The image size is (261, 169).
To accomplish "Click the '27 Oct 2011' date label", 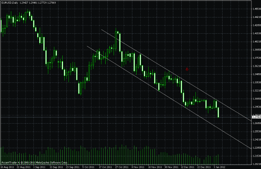I will 122,167.
